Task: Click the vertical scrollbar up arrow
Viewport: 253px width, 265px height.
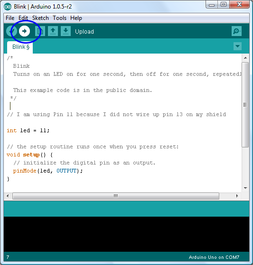Action: pos(245,58)
